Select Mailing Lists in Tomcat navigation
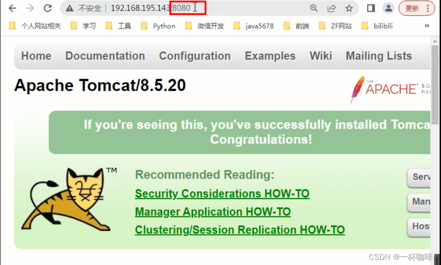The height and width of the screenshot is (265, 441). coord(379,56)
